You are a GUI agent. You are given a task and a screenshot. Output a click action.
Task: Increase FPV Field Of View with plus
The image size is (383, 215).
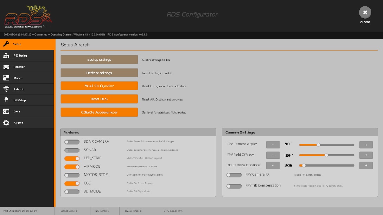(366, 155)
